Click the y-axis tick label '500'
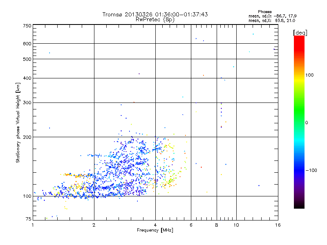The width and height of the screenshot is (327, 245). (27, 59)
